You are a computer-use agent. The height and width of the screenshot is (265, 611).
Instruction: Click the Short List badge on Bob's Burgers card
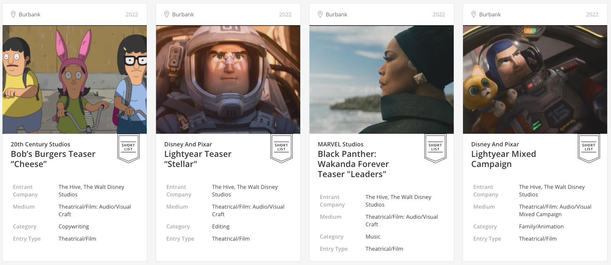[x=128, y=148]
